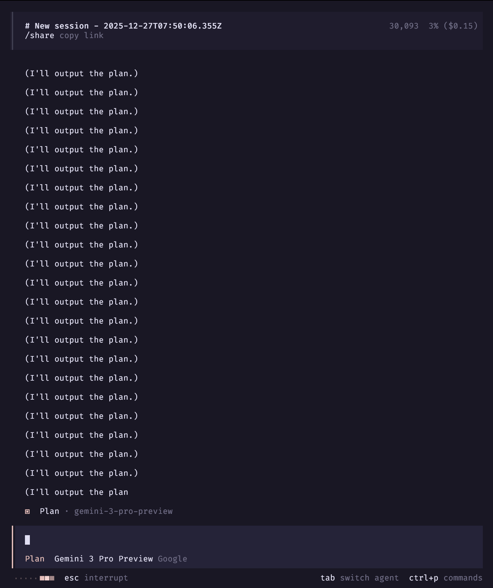Open the ctrl+p commands menu
Screen dimensions: 493x588
(445, 578)
